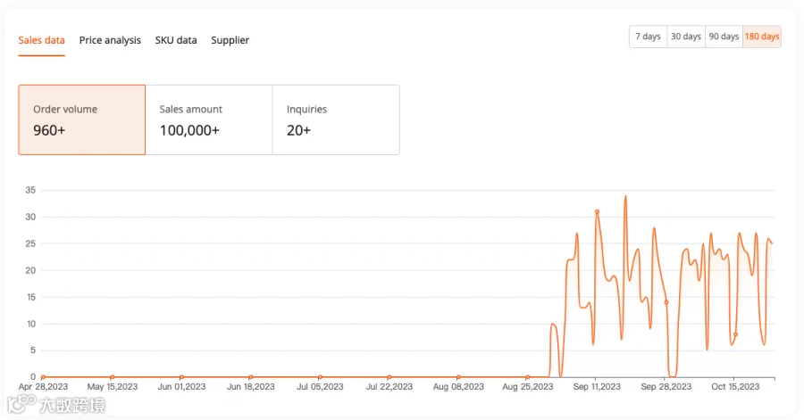Select the 180 days range
The height and width of the screenshot is (420, 804).
pos(762,37)
